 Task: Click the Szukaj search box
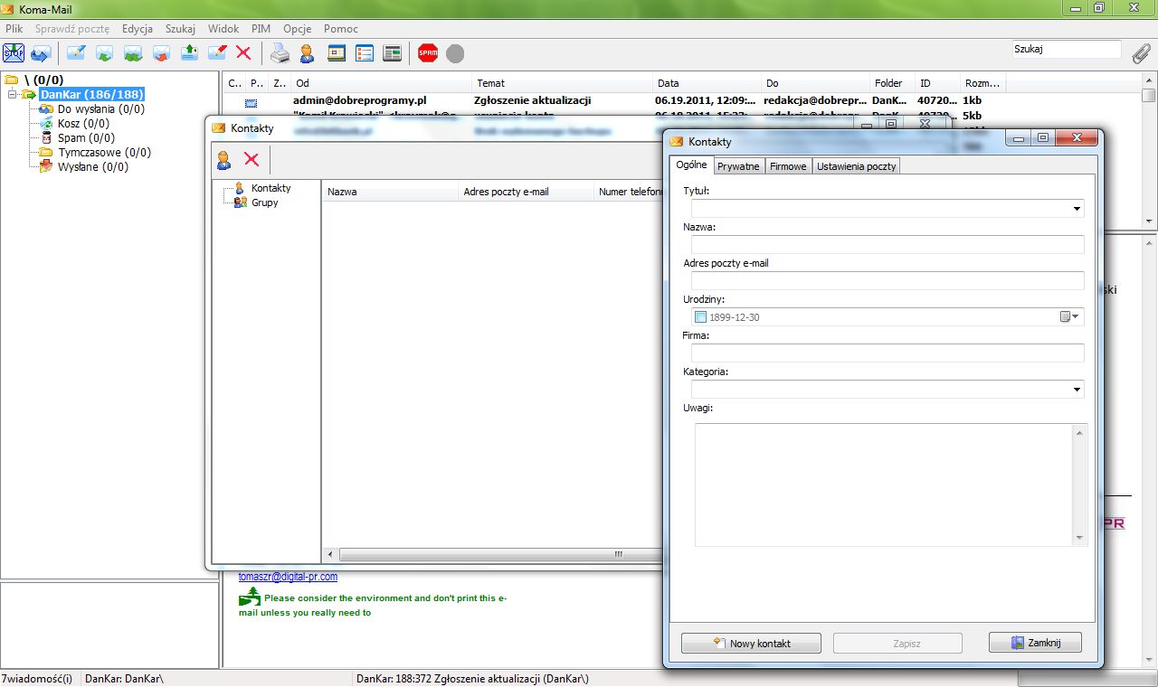1066,50
